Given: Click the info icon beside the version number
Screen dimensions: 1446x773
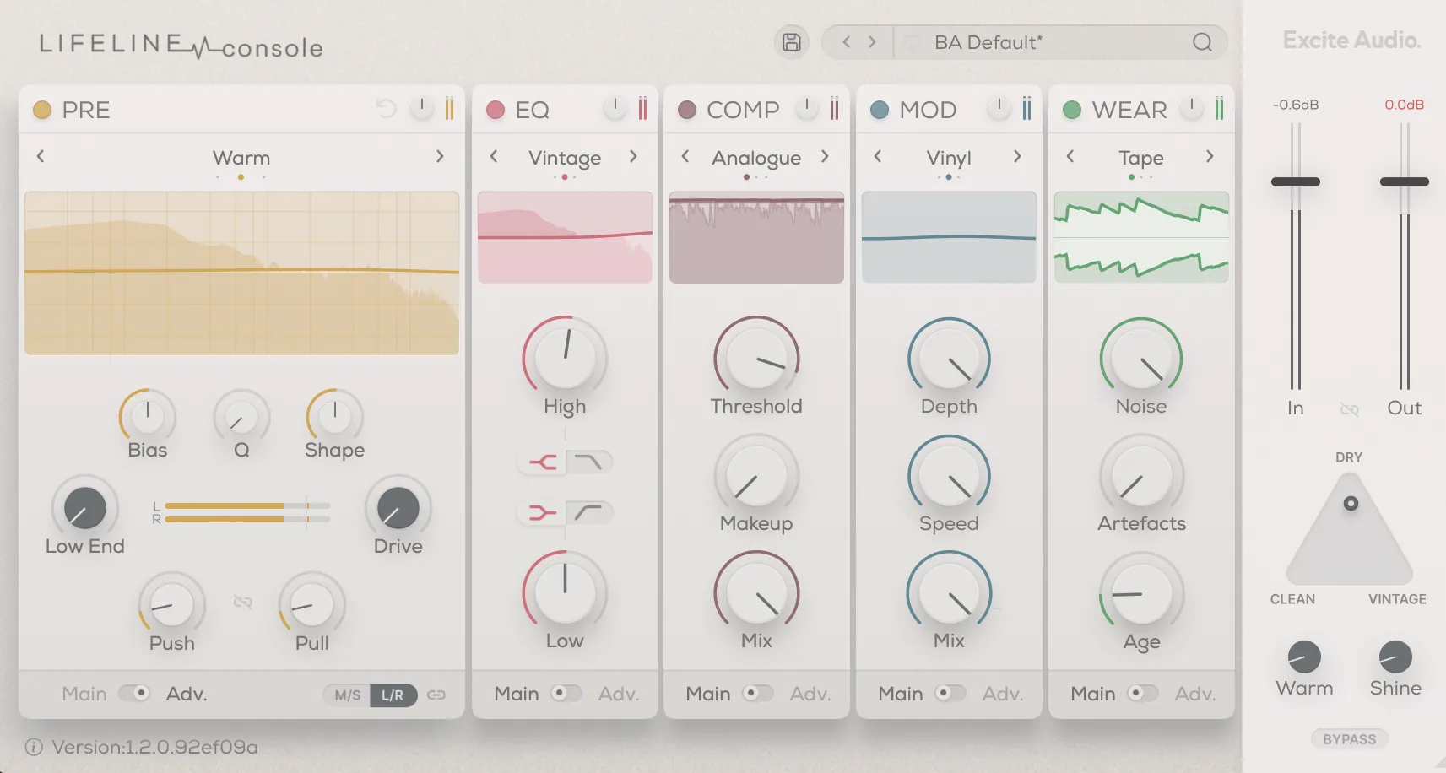Looking at the screenshot, I should point(33,746).
